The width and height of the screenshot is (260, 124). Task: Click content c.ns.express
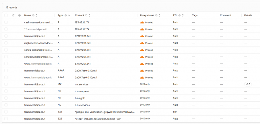point(82,91)
